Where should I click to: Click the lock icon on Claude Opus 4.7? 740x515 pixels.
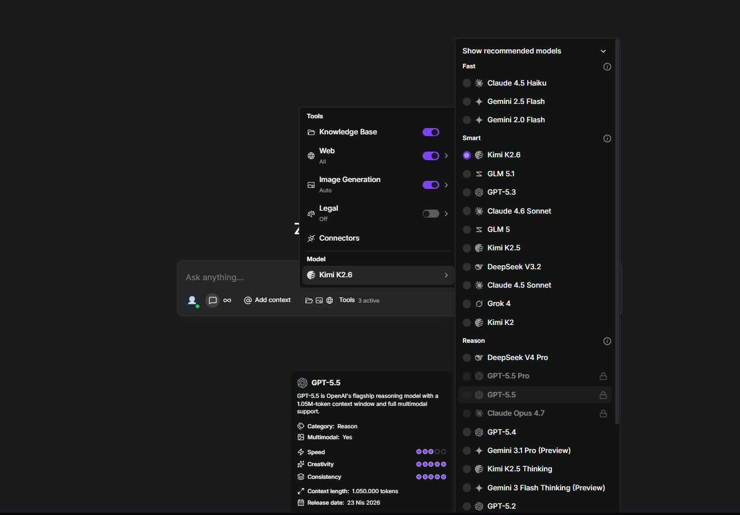coord(603,413)
